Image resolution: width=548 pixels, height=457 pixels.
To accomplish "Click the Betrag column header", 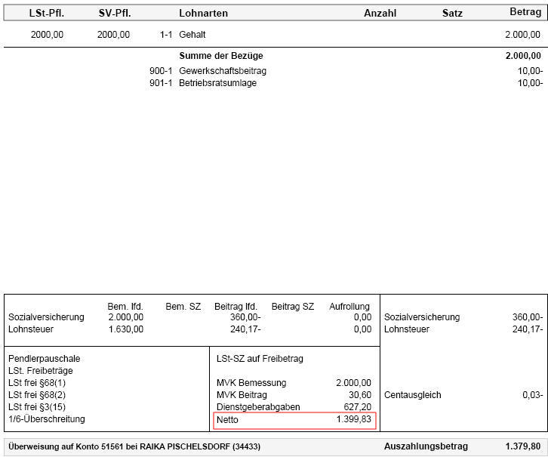I will pyautogui.click(x=525, y=13).
